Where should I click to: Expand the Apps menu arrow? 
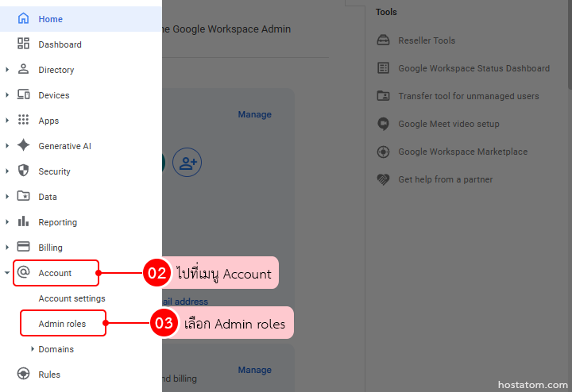(7, 120)
